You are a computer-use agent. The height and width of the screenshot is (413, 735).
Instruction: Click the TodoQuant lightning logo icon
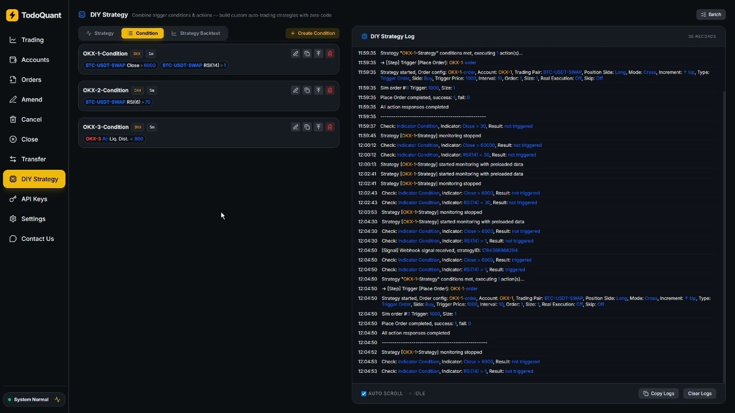pyautogui.click(x=12, y=15)
